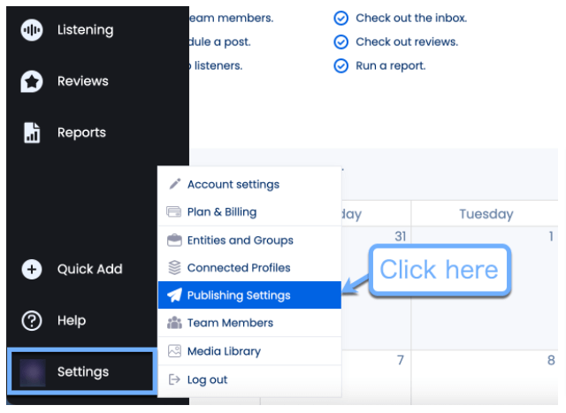Click the Help question mark icon
The image size is (566, 413).
32,320
